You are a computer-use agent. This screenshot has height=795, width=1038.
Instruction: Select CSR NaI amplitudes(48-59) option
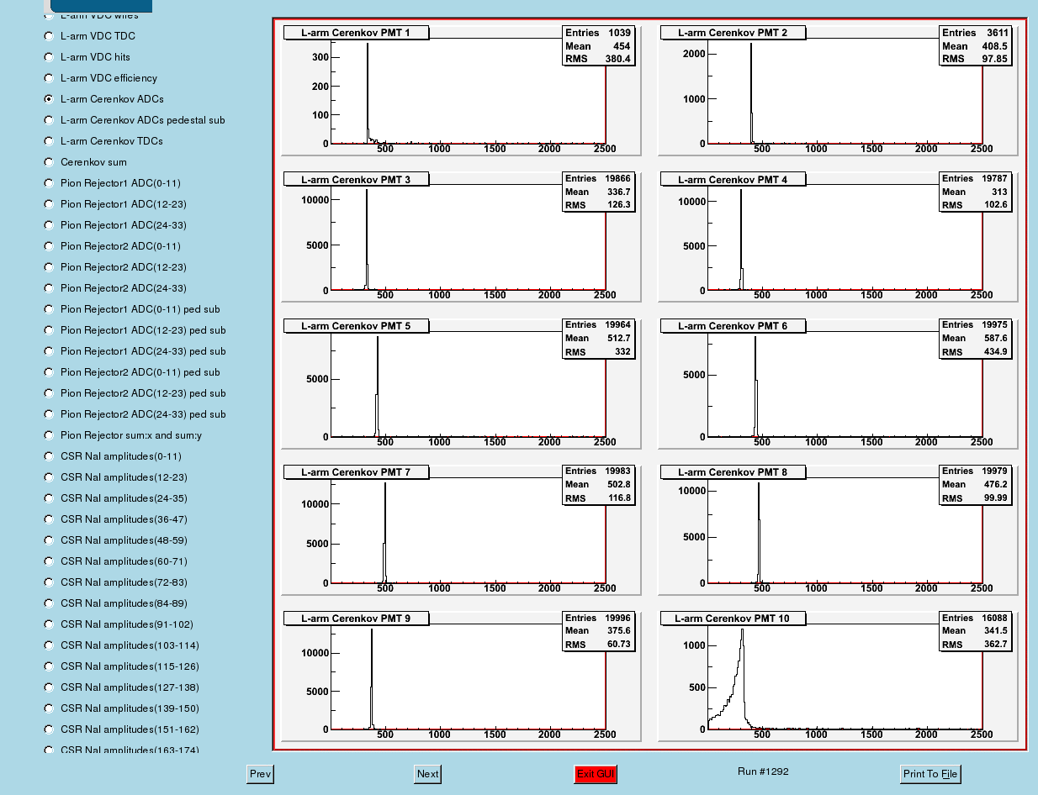click(x=49, y=540)
